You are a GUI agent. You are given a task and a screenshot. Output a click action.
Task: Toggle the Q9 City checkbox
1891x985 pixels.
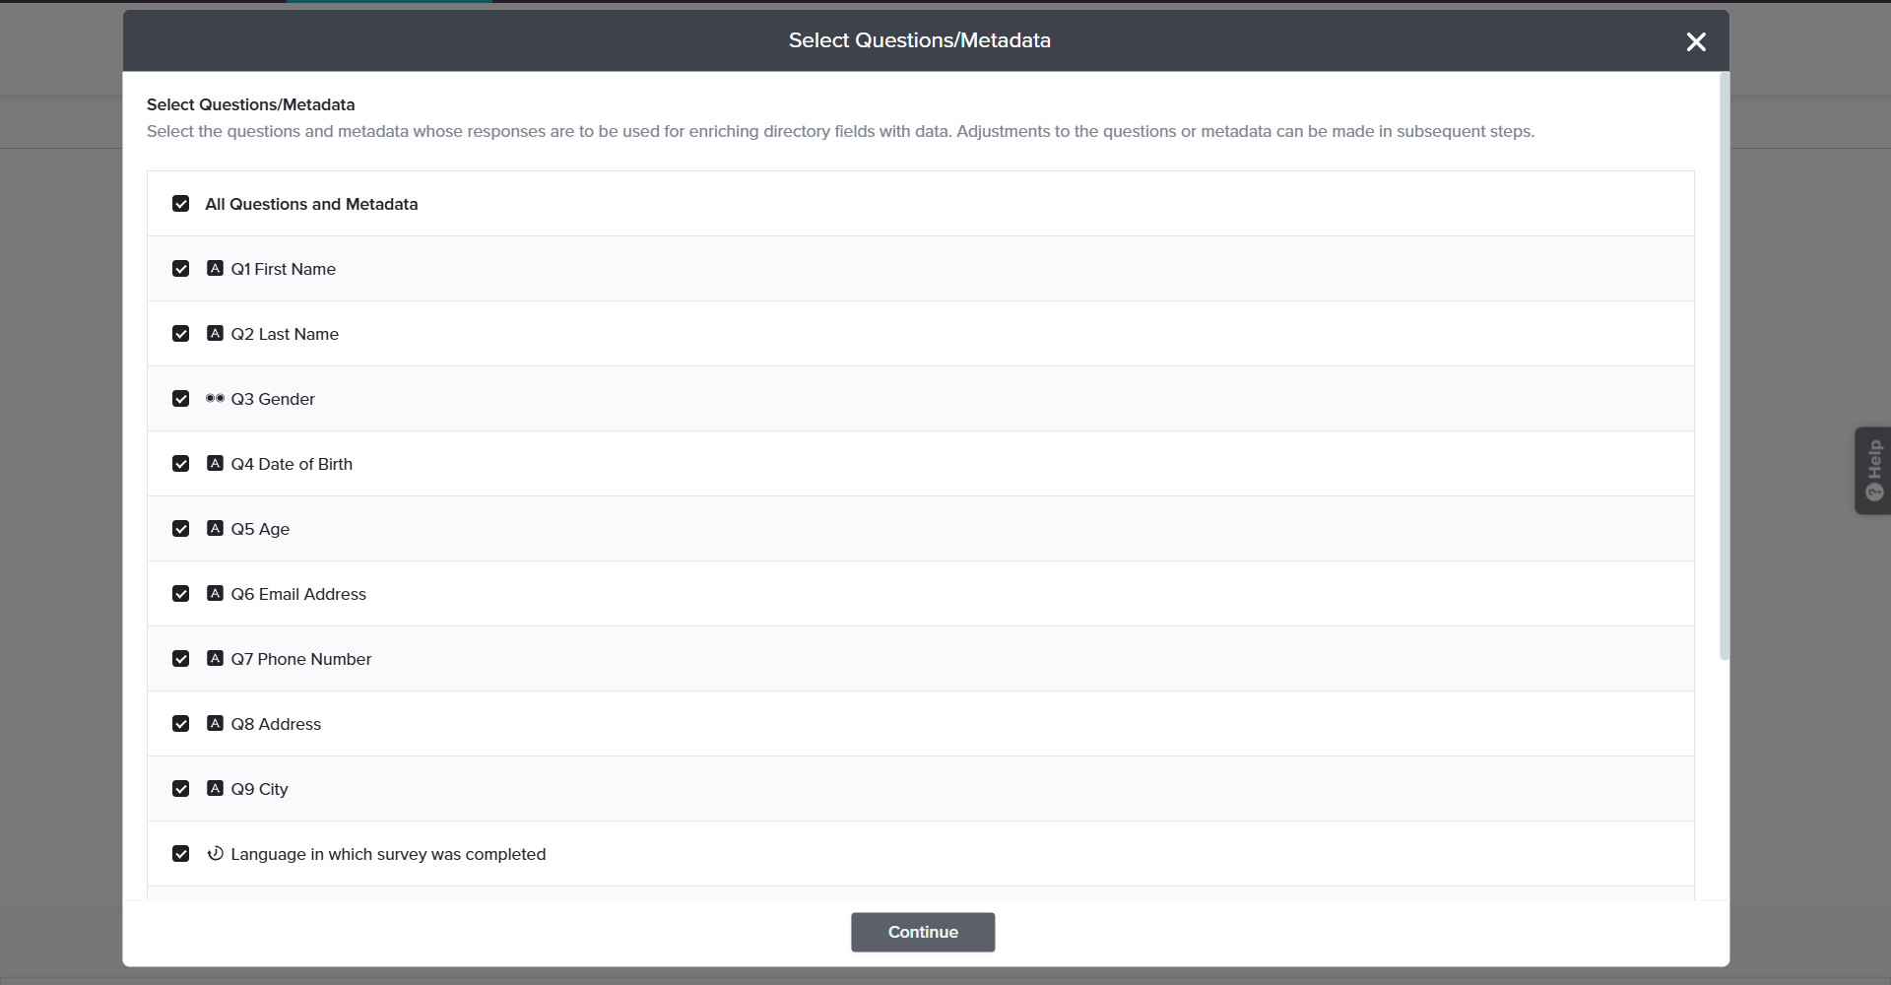180,789
